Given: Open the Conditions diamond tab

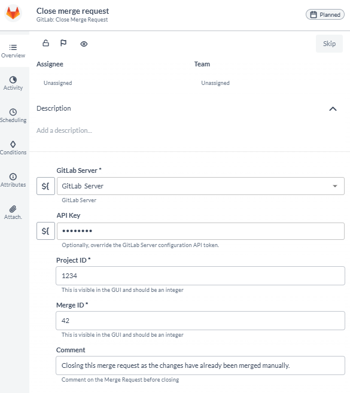Looking at the screenshot, I should pos(13,148).
